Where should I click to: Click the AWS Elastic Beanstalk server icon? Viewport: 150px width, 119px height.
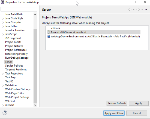49,36
